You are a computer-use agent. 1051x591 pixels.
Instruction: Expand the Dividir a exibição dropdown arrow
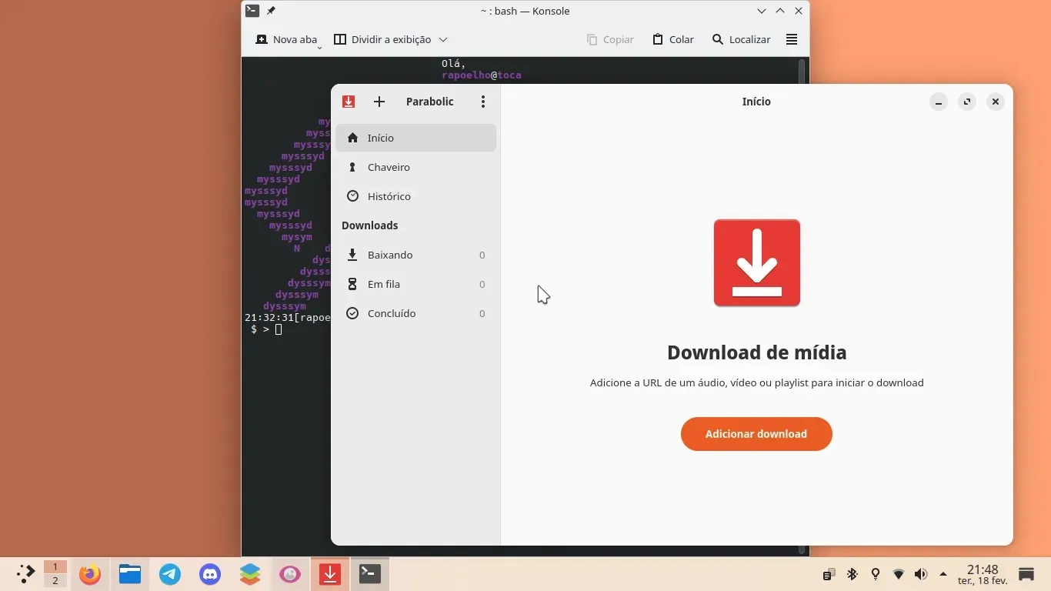click(x=443, y=39)
